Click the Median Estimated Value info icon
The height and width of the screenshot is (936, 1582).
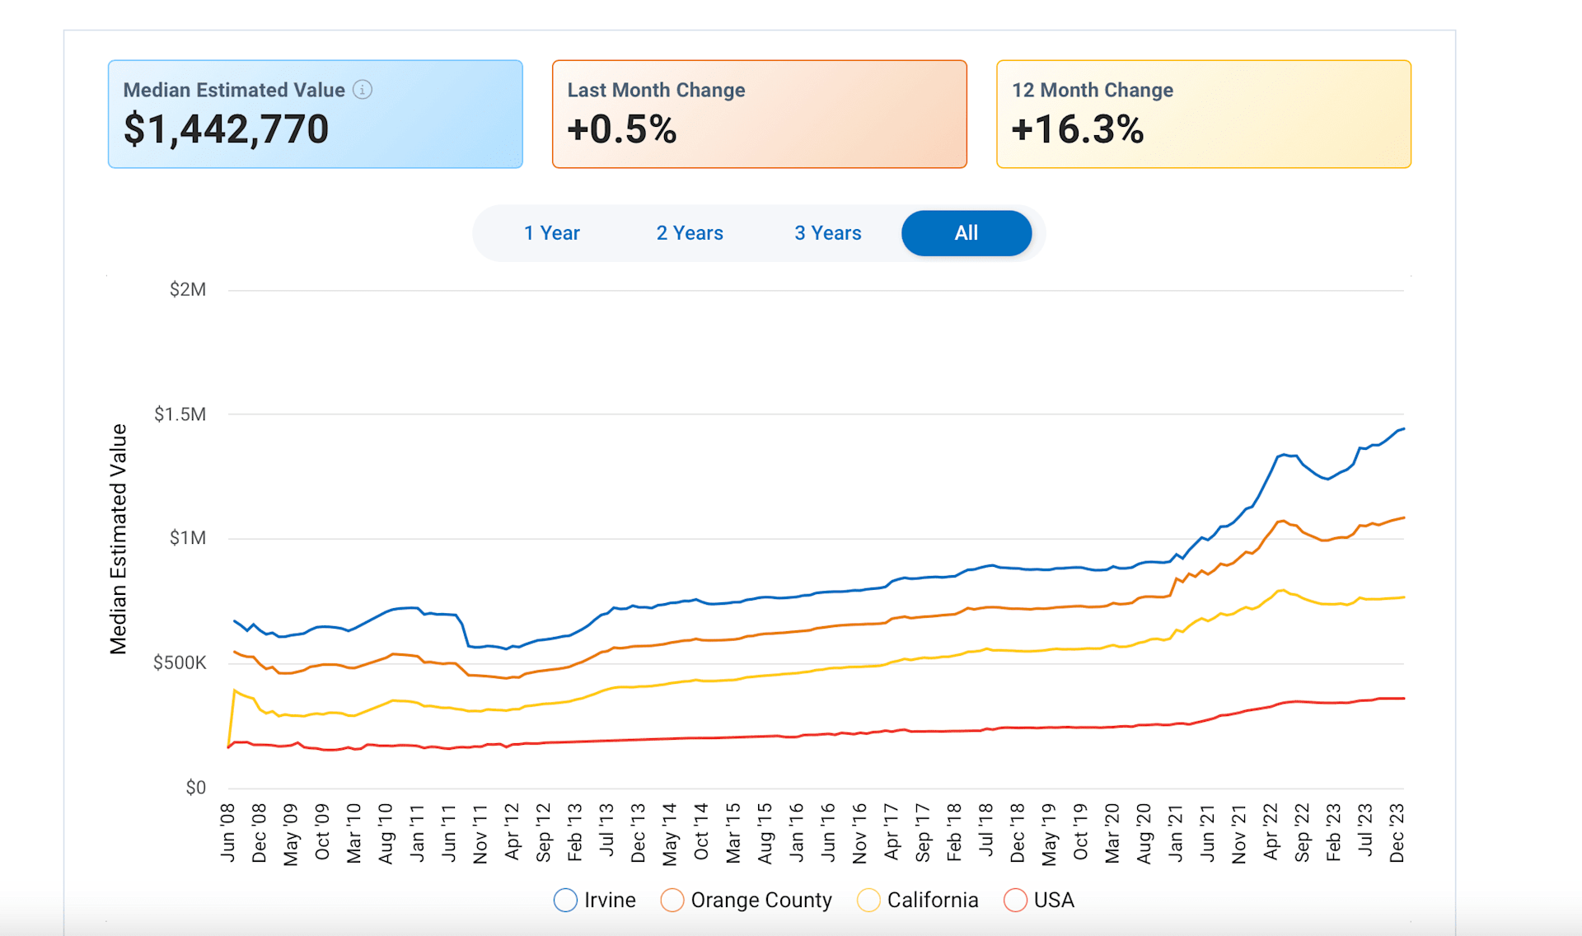coord(363,90)
